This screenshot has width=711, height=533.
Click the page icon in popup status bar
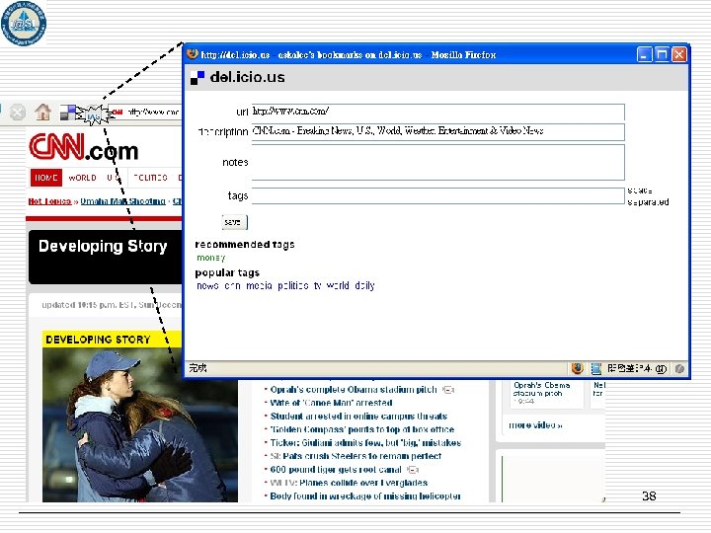(x=595, y=368)
